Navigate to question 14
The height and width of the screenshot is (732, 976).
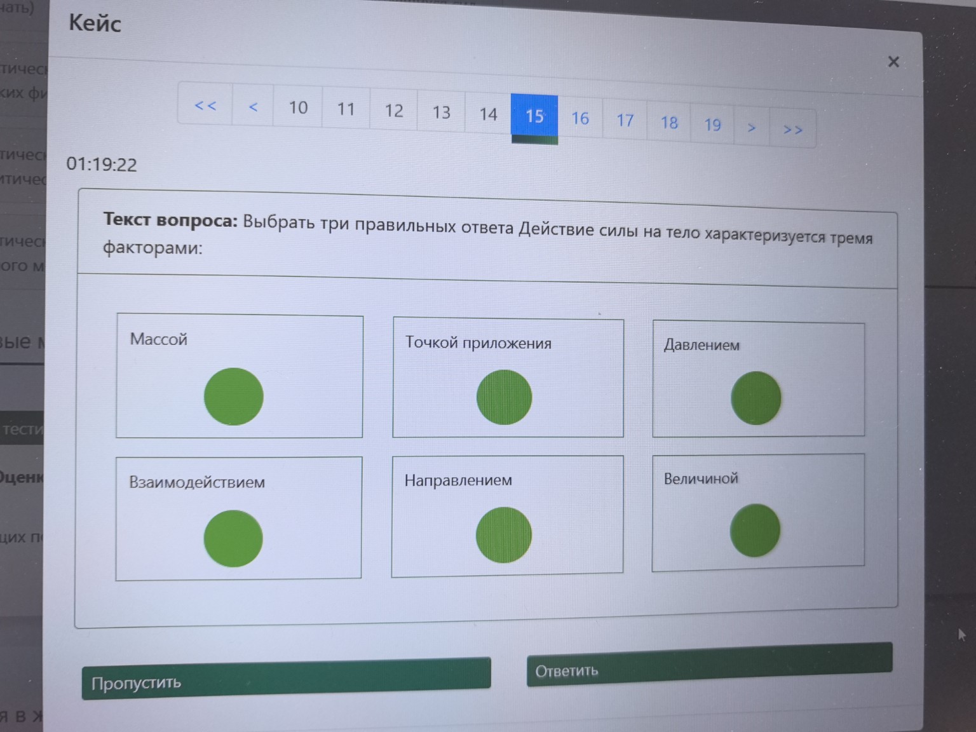coord(488,114)
